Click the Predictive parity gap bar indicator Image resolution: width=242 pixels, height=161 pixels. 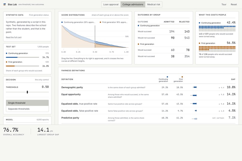(195, 119)
